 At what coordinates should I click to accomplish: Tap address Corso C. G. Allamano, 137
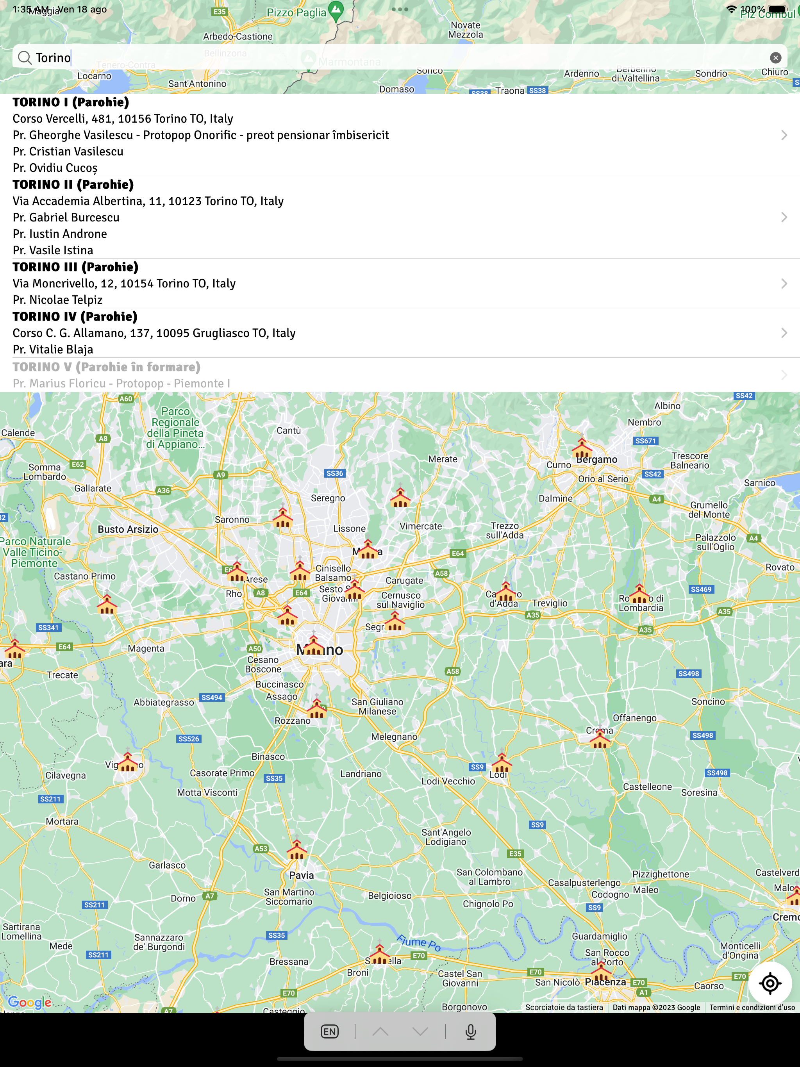(154, 333)
